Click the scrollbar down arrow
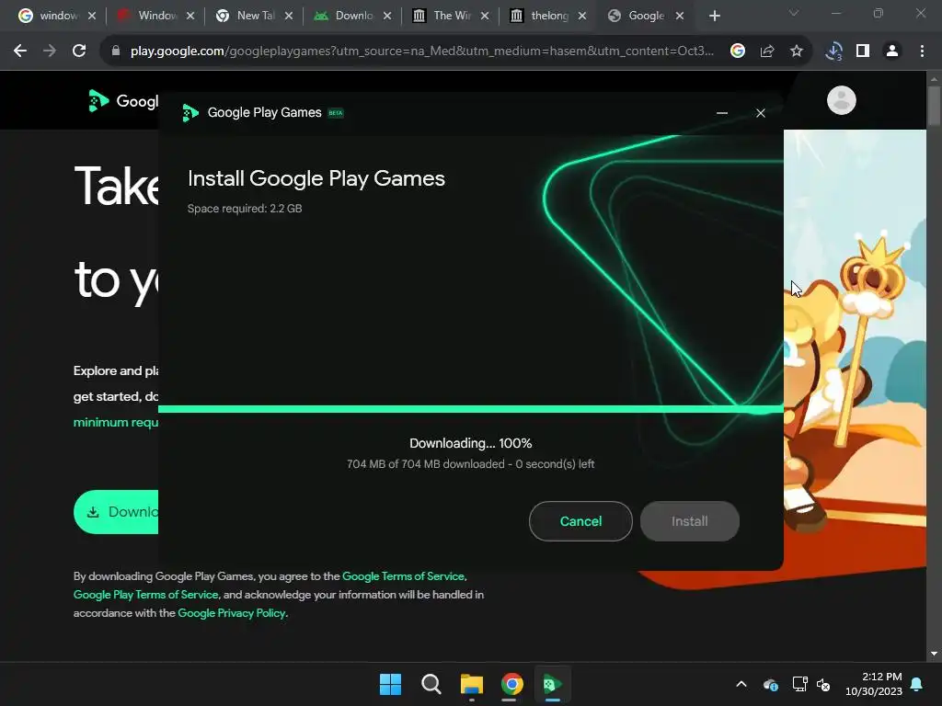 point(934,654)
